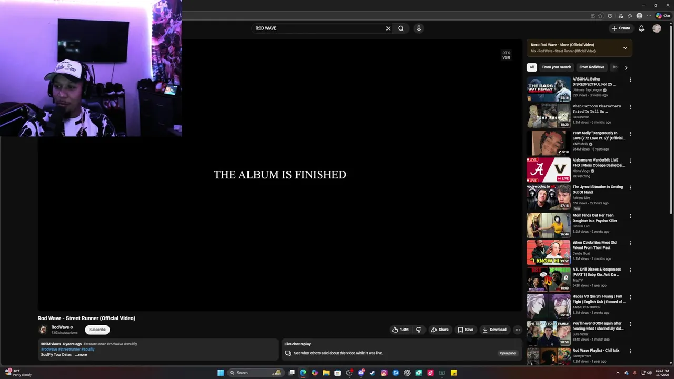Screen dimensions: 674x379
Task: Click the #streetrunner hashtag link
Action: (69, 349)
